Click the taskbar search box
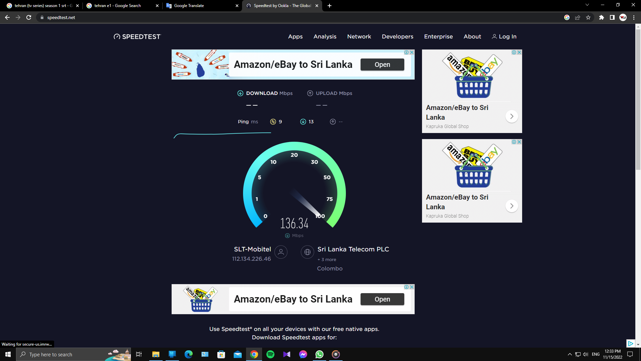Screen dimensions: 641x361 [73, 354]
